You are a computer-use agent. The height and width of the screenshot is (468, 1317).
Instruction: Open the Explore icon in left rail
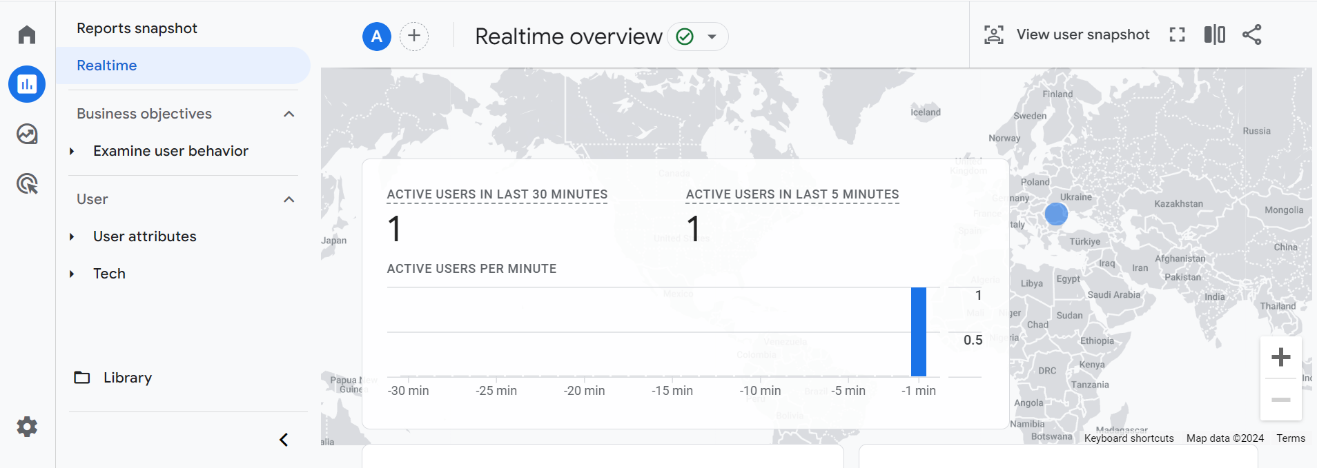click(27, 134)
